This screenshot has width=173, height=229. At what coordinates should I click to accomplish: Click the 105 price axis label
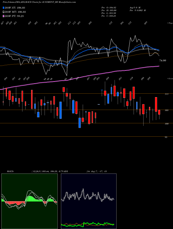point(166,110)
